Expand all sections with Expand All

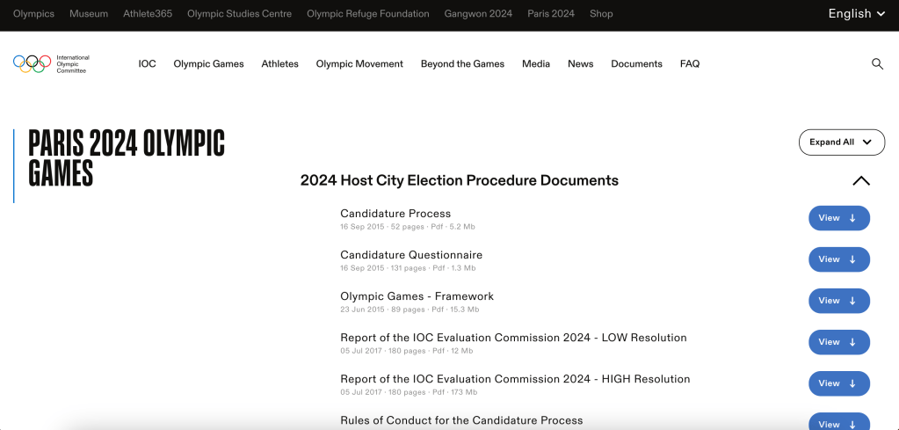(x=841, y=142)
